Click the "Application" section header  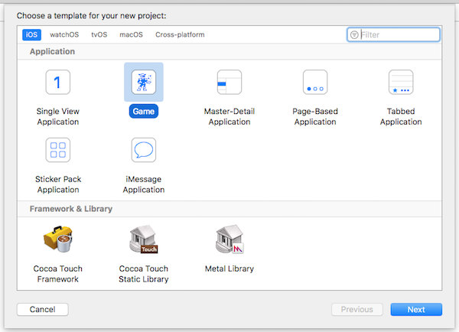click(x=52, y=51)
